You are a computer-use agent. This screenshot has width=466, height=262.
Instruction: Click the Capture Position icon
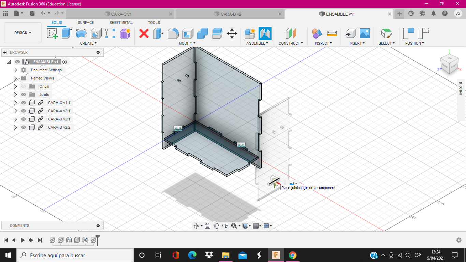point(408,33)
